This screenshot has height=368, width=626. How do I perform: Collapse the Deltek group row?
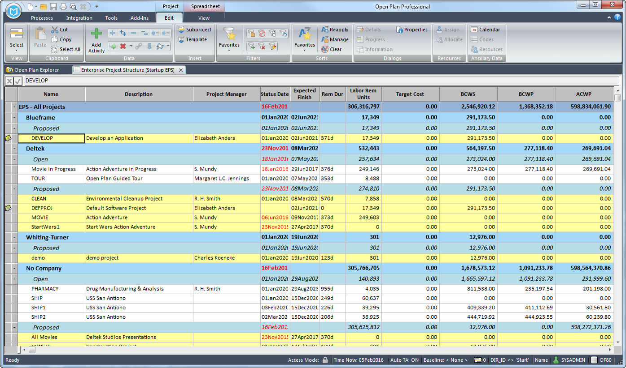tap(14, 149)
